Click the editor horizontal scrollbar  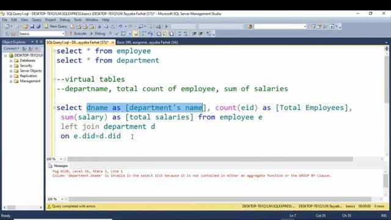(210, 159)
